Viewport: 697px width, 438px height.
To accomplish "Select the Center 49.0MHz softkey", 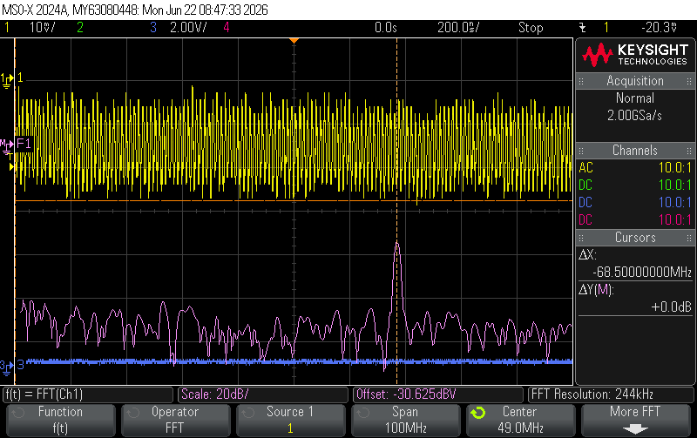I will coord(520,420).
